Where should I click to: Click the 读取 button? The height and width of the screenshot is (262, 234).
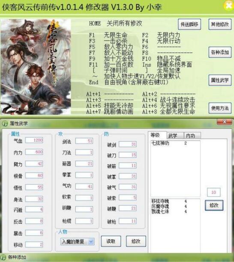[111, 241]
